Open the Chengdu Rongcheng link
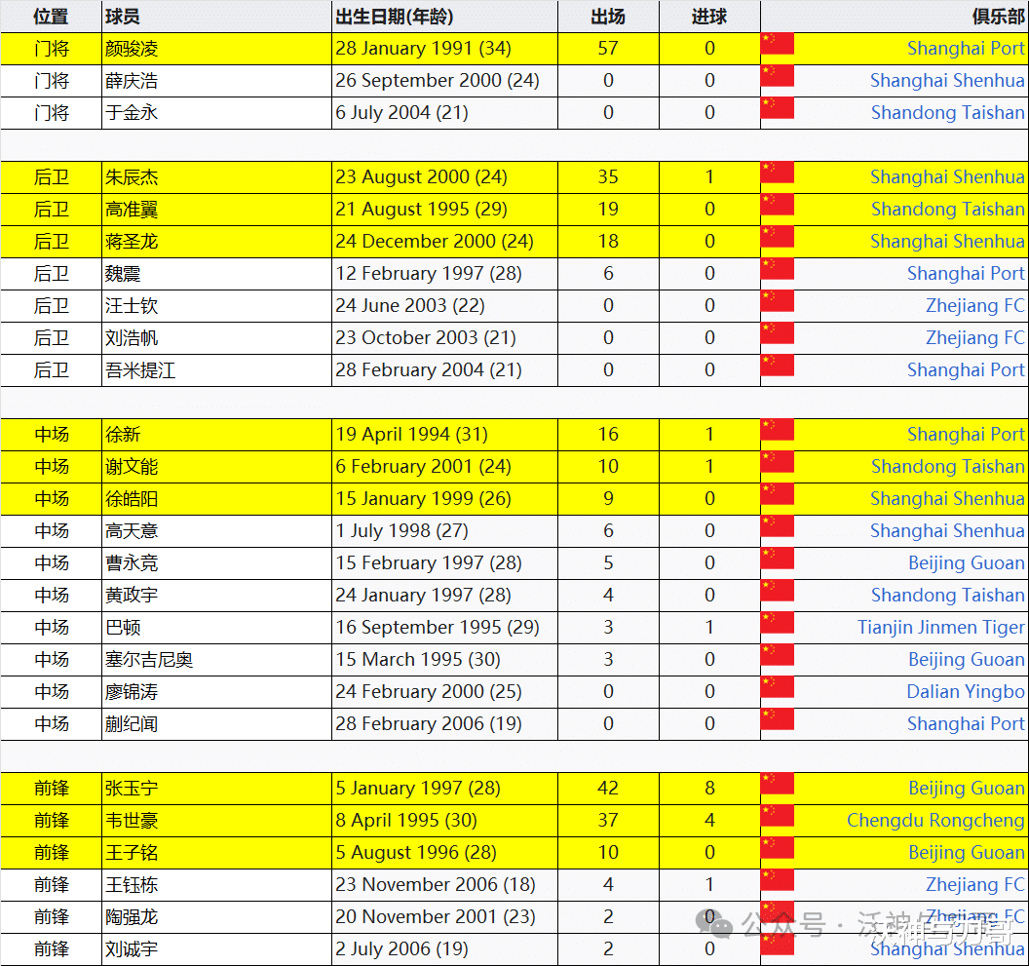 coord(935,821)
